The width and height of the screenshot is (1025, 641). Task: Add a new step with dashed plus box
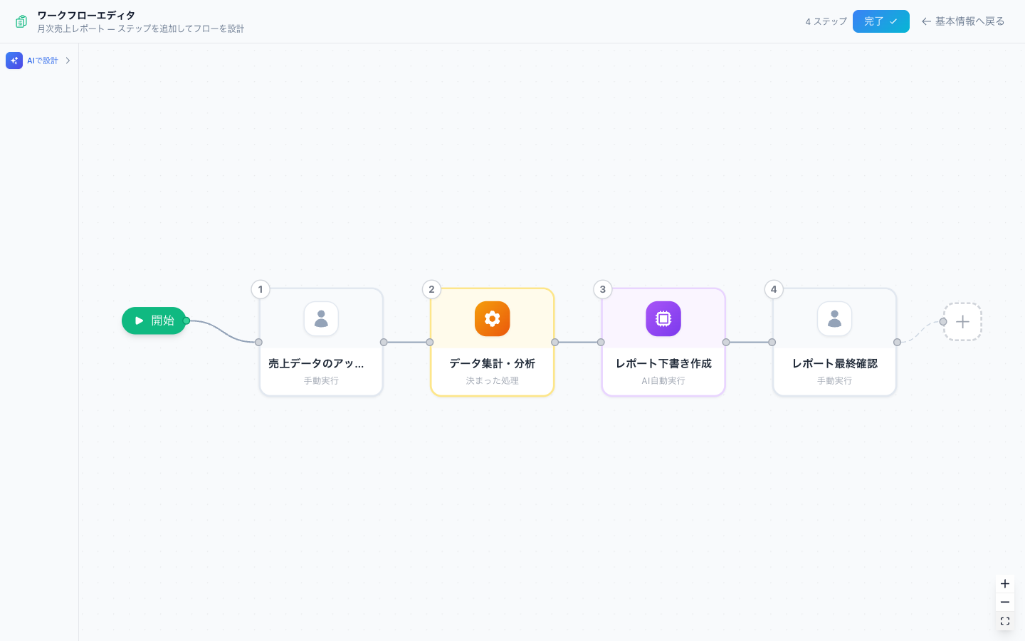coord(962,322)
